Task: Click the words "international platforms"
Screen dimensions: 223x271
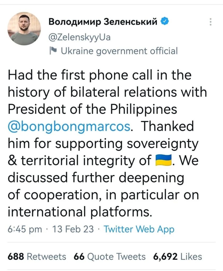Action: pos(80,212)
